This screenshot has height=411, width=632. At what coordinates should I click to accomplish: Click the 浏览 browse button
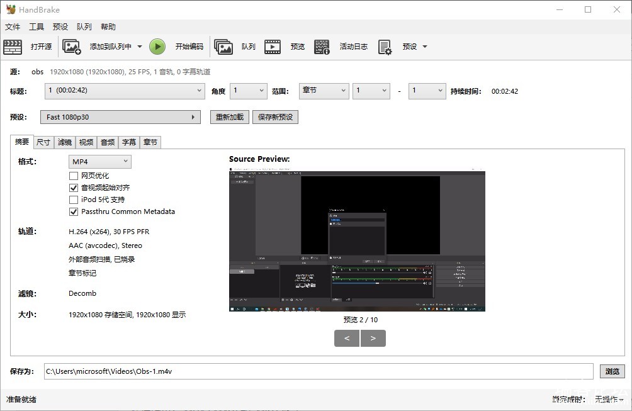point(612,371)
